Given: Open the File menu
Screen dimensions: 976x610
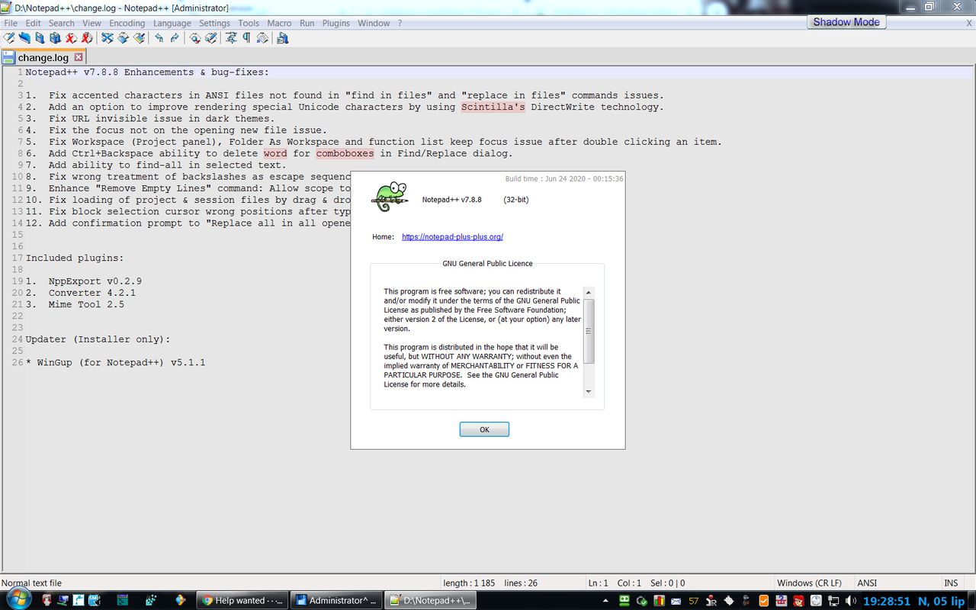Looking at the screenshot, I should pyautogui.click(x=11, y=23).
